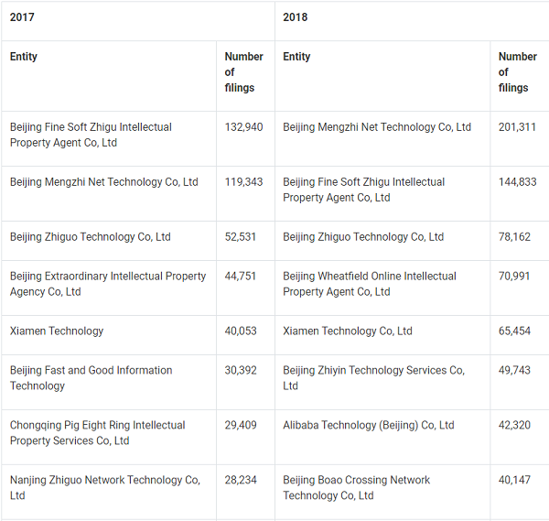Image resolution: width=549 pixels, height=521 pixels.
Task: Click the 2018 column header
Action: [296, 17]
